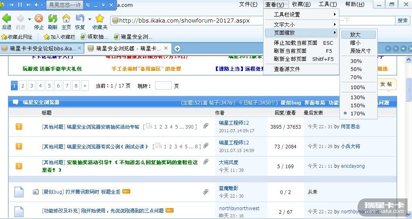Screen dimensions: 412x219
Task: Go to forum page 2
Action: pos(23,86)
